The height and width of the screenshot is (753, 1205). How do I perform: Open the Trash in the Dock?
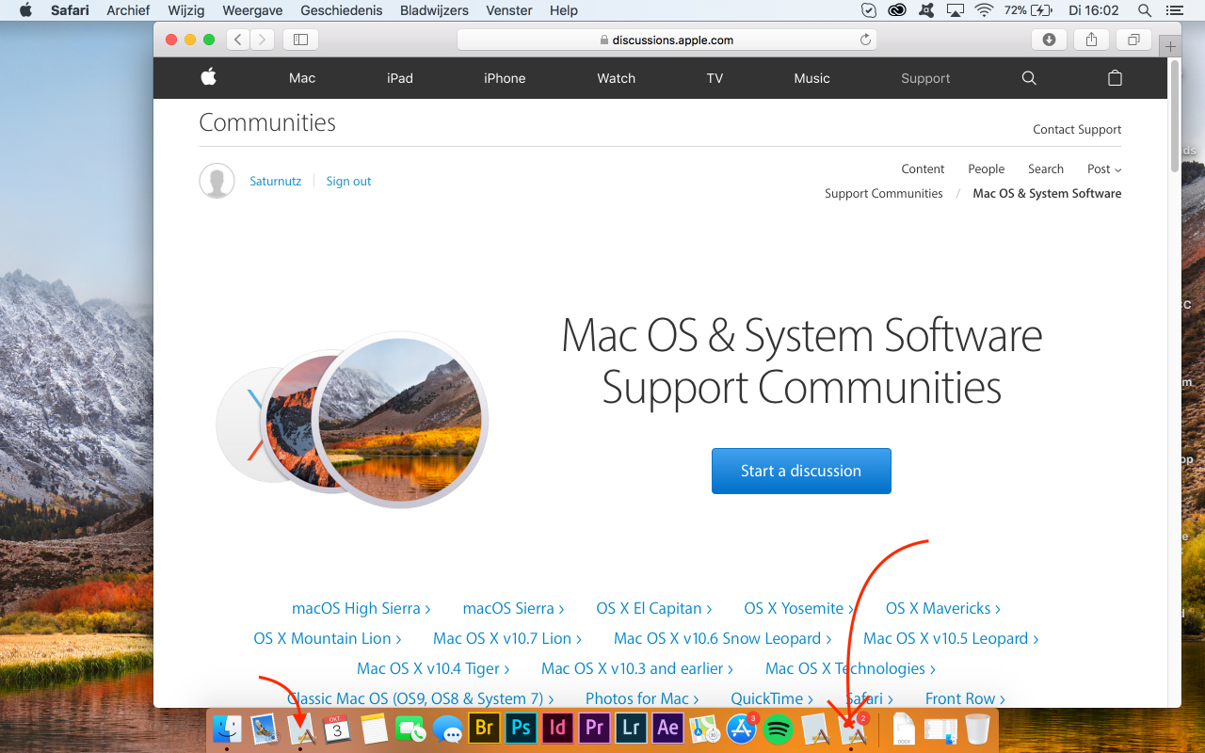pyautogui.click(x=977, y=728)
